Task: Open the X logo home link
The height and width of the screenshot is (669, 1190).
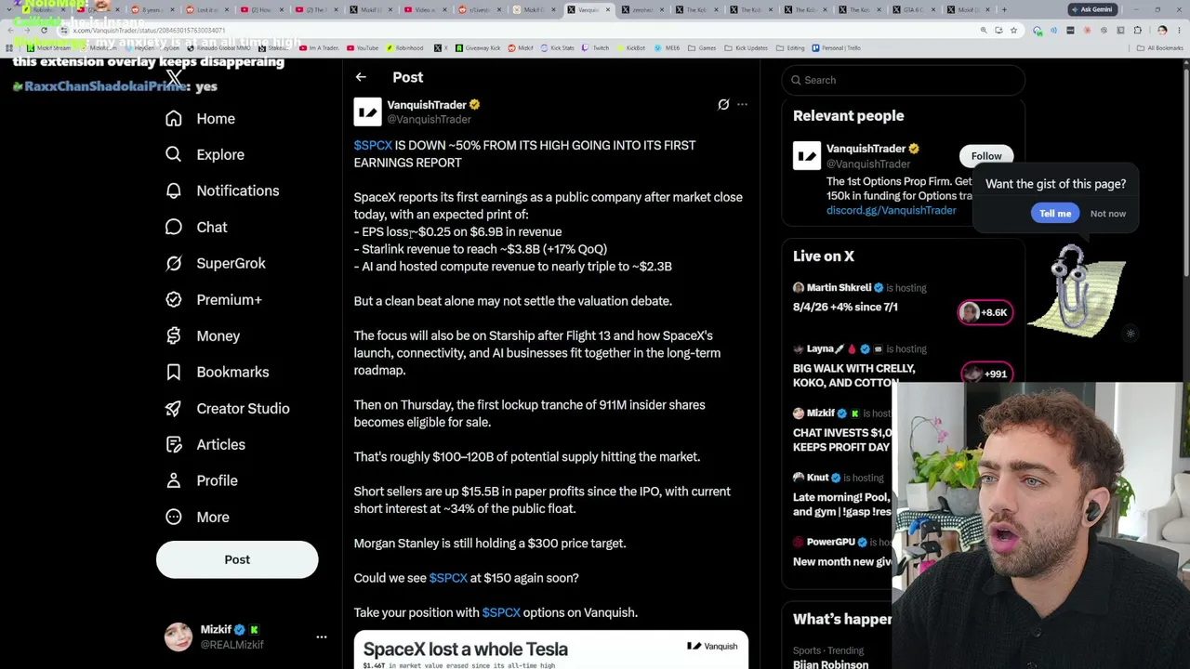Action: (174, 78)
